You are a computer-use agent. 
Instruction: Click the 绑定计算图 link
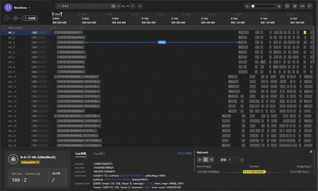coord(184,153)
